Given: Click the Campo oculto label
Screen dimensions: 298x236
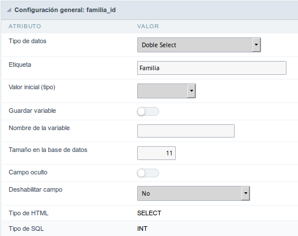Looking at the screenshot, I should click(x=28, y=172).
